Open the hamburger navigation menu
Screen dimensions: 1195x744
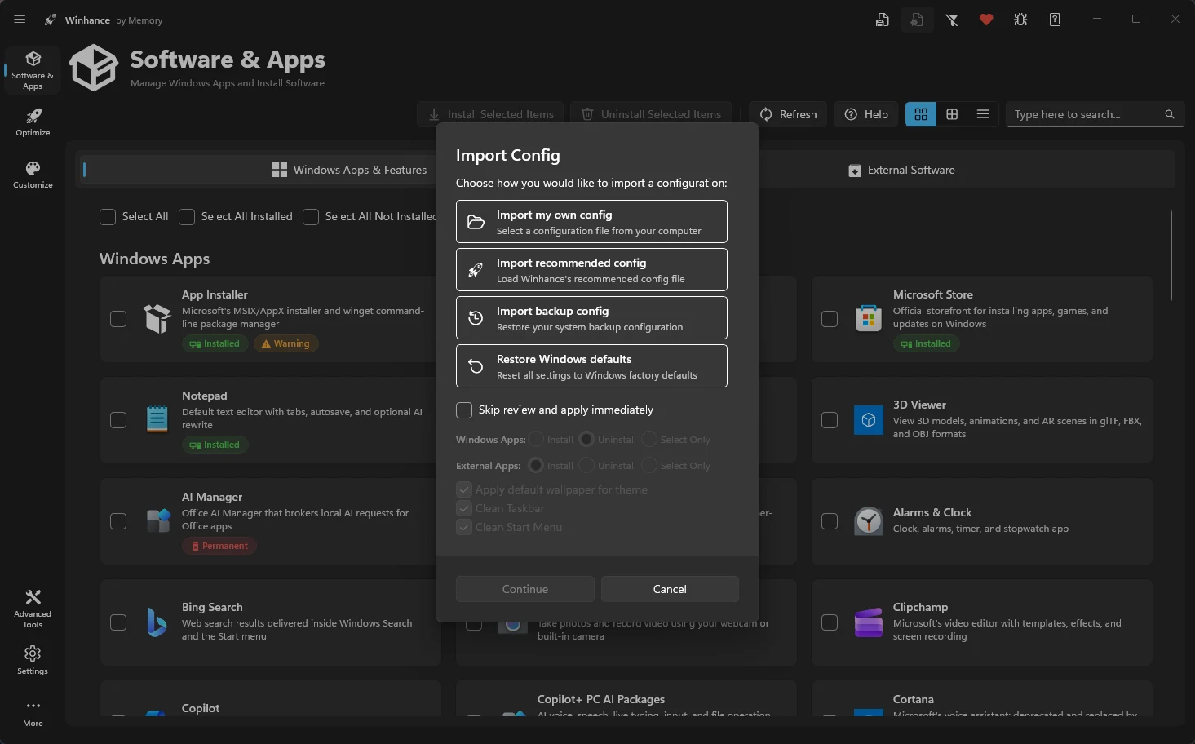tap(20, 20)
